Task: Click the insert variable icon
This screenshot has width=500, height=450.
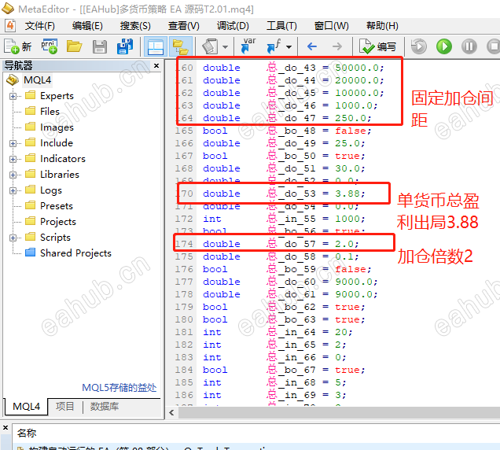Action: pyautogui.click(x=248, y=46)
